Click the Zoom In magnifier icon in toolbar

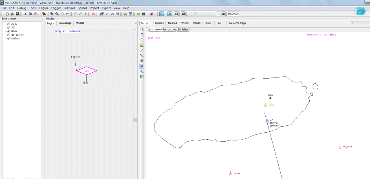click(x=52, y=14)
